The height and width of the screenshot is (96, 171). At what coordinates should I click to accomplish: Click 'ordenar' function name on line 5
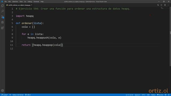(x=27, y=23)
